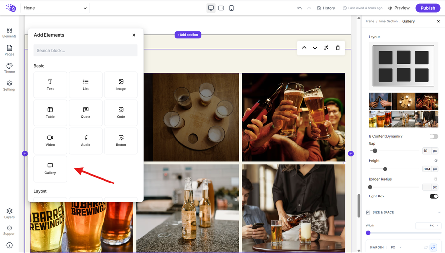Reset the Height value
The height and width of the screenshot is (253, 445).
(436, 161)
